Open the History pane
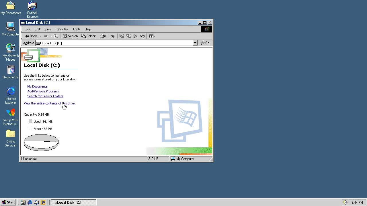The width and height of the screenshot is (367, 206). click(107, 36)
